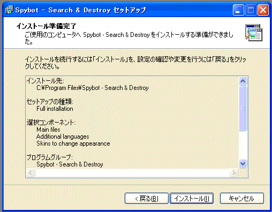Close the Spybot setup window
This screenshot has width=272, height=212.
click(263, 10)
